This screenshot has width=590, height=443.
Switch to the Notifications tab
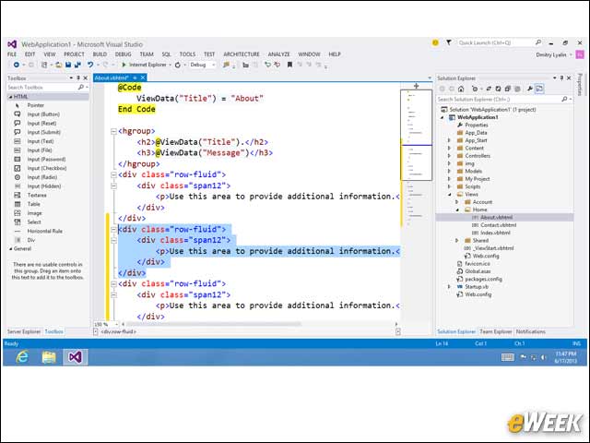531,332
